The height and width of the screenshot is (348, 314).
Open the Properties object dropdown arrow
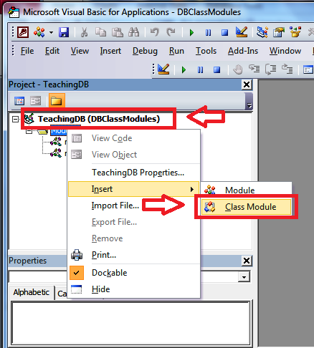244,277
